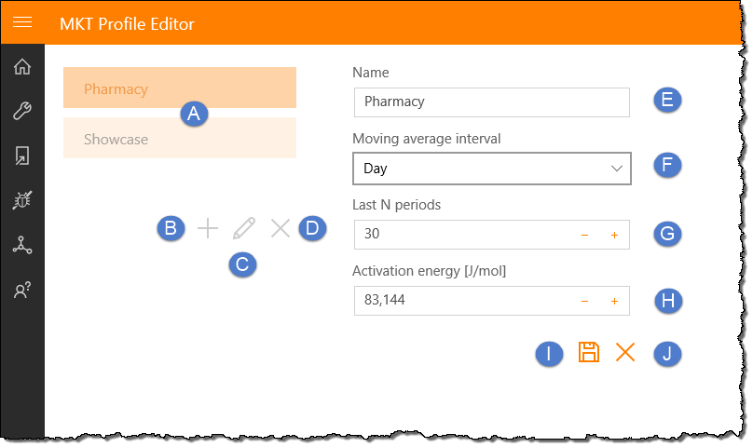Edit profile with the pencil icon
The image size is (753, 447).
tap(244, 228)
